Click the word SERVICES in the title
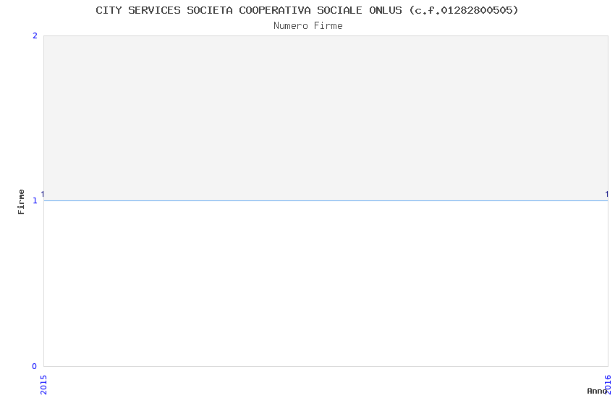Viewport: 615px width, 398px height. pyautogui.click(x=154, y=10)
